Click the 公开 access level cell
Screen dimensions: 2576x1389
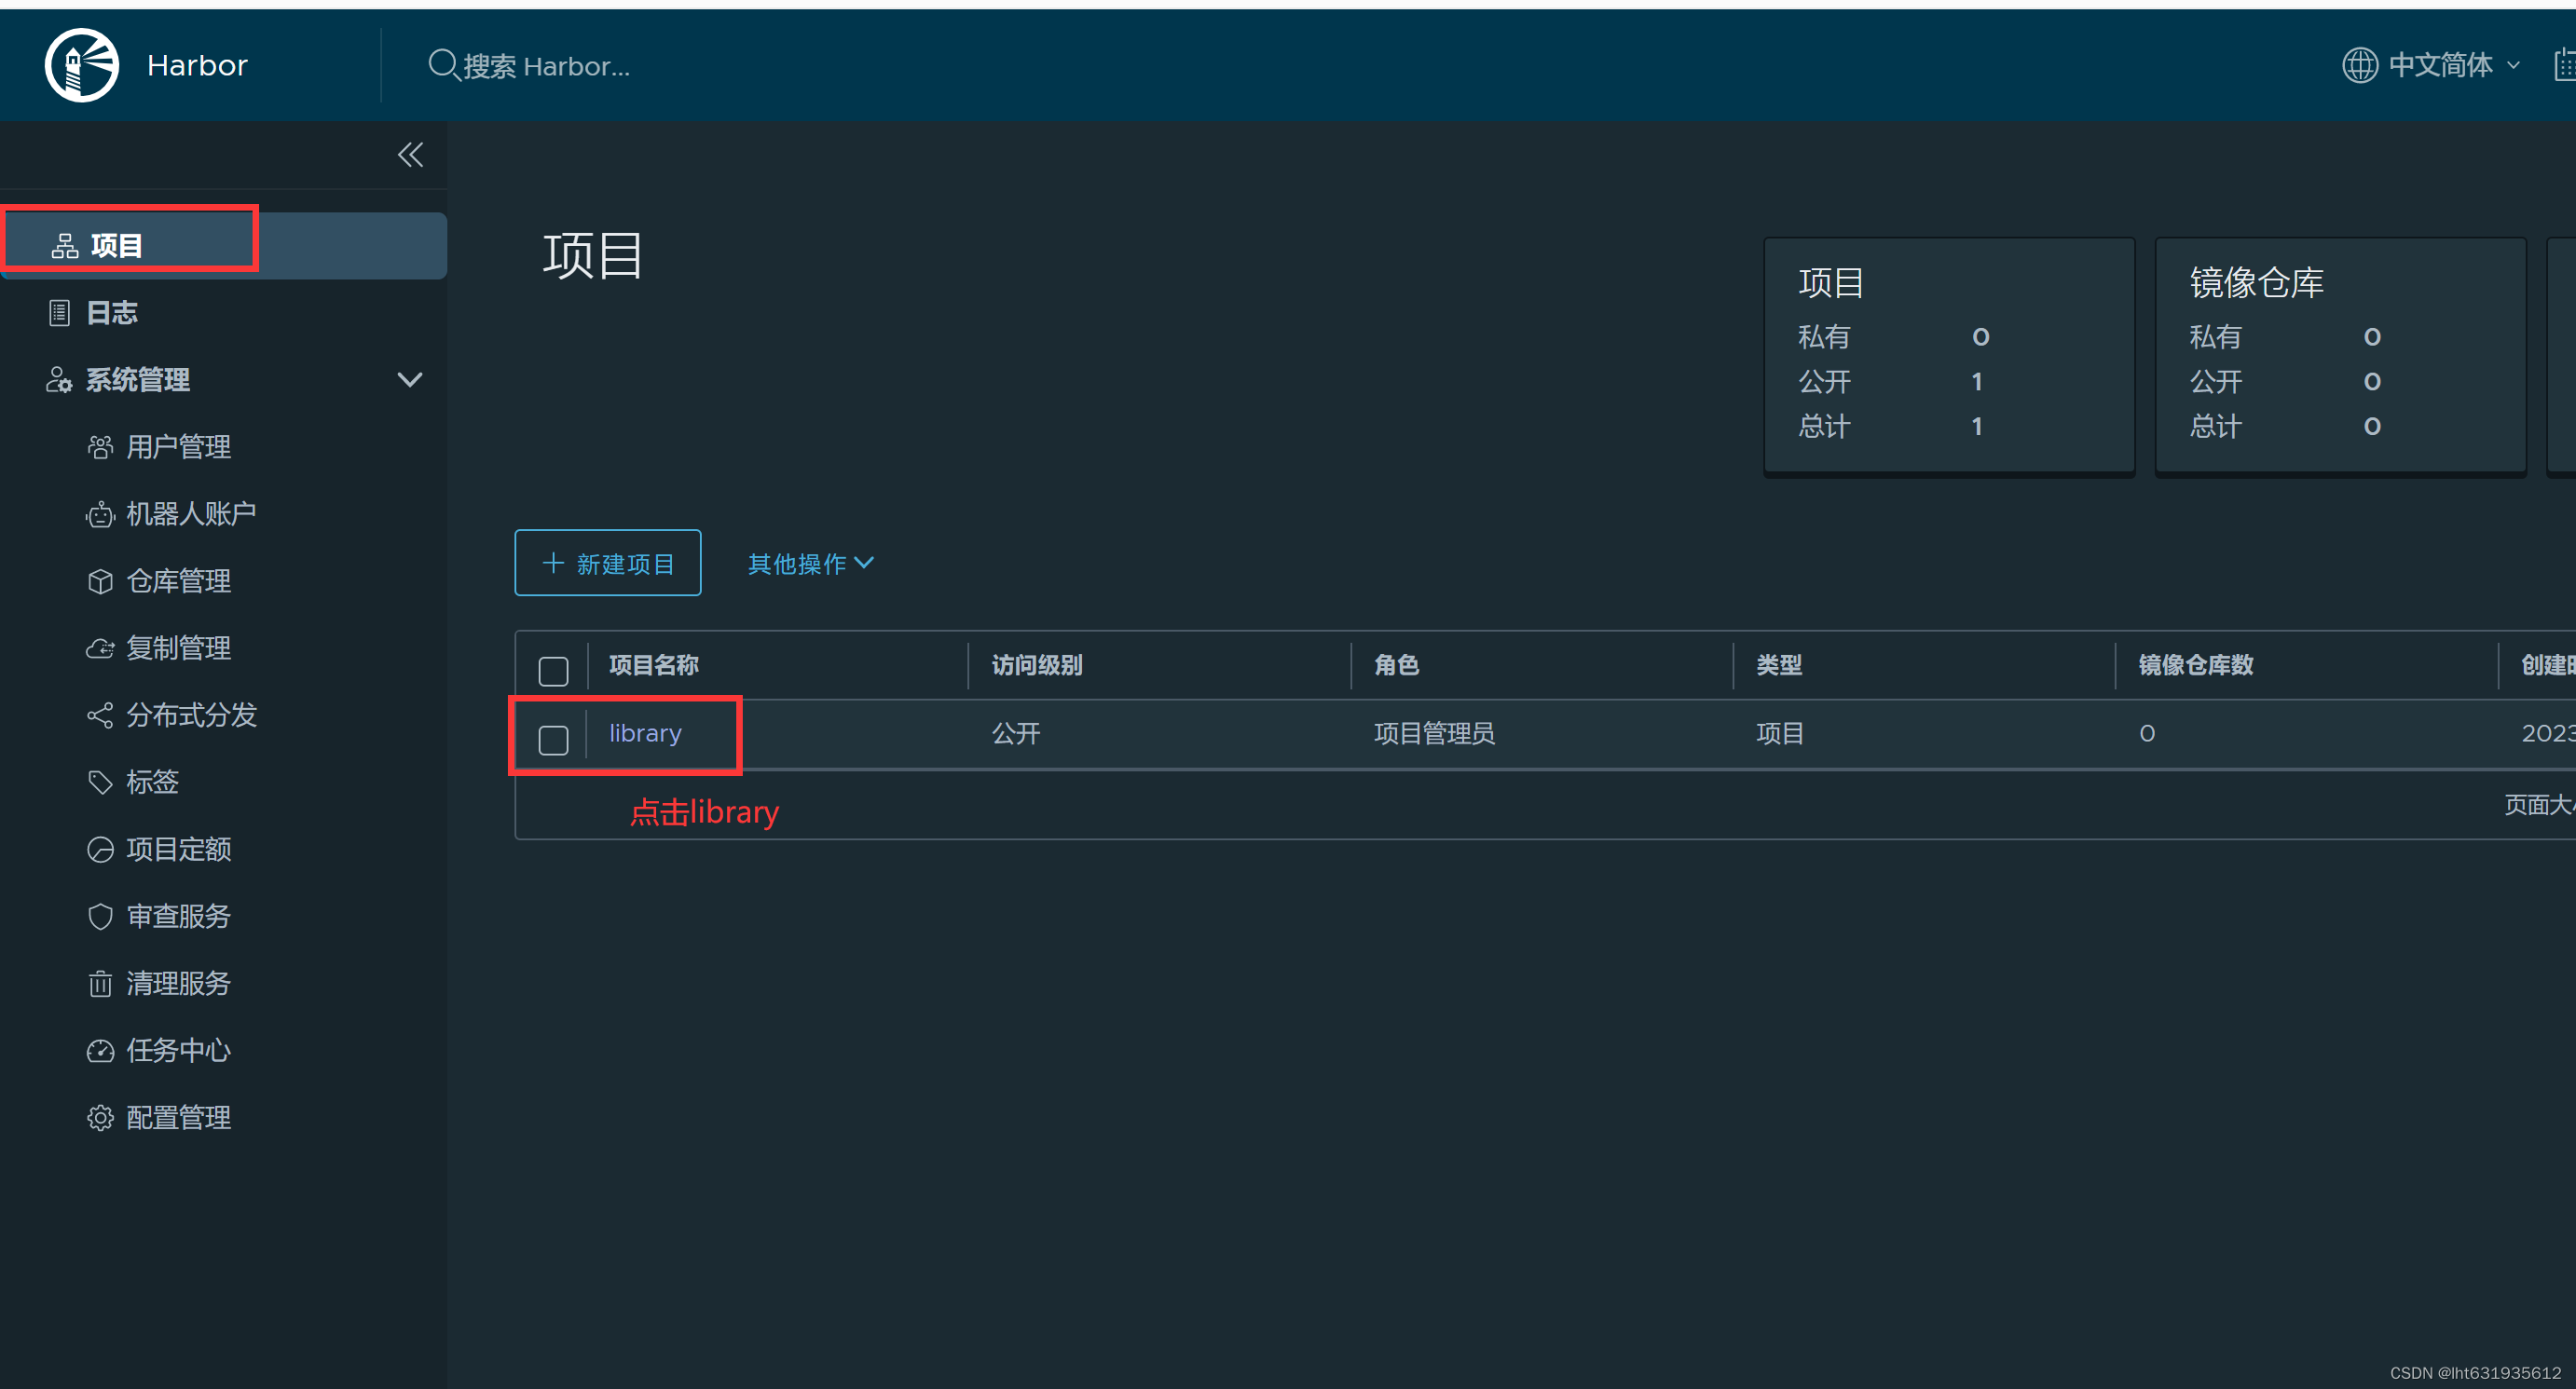click(1016, 733)
